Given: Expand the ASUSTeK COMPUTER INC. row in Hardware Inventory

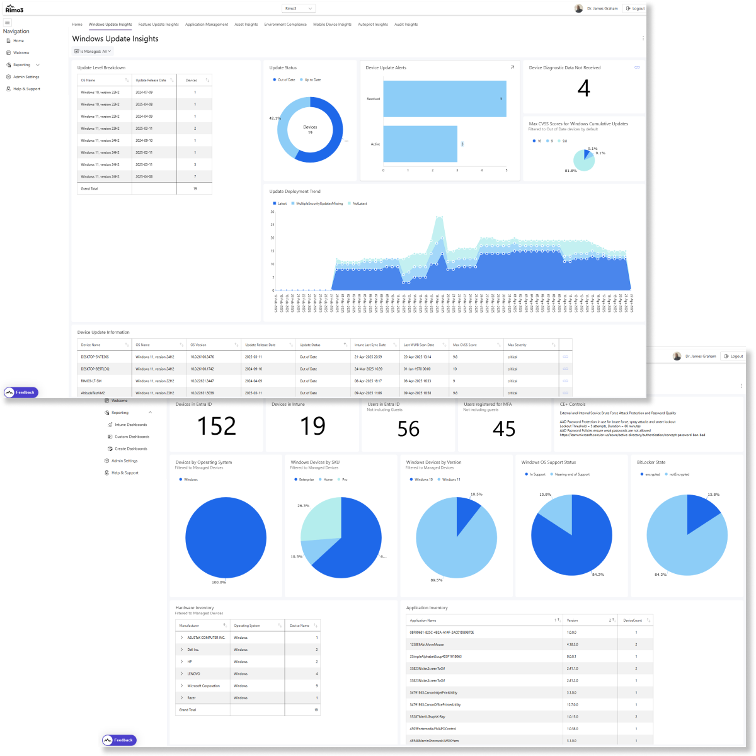Looking at the screenshot, I should coord(182,638).
